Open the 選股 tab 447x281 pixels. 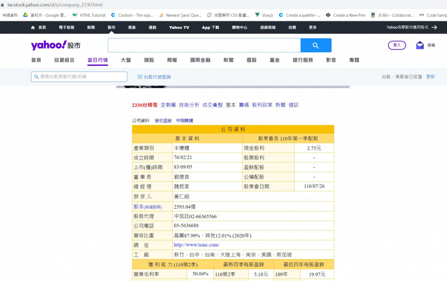coord(251,60)
